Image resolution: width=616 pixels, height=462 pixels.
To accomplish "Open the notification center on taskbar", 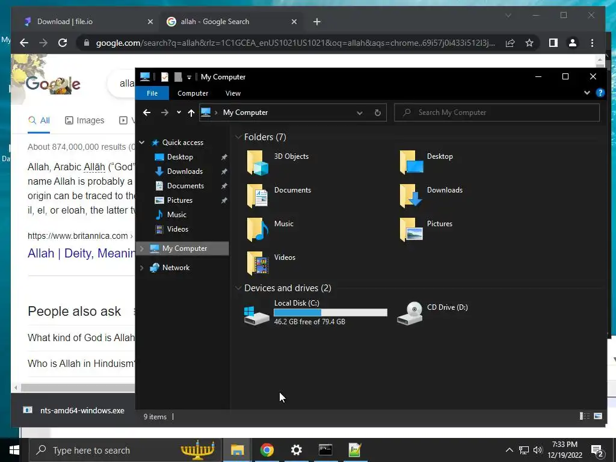I will pos(597,451).
